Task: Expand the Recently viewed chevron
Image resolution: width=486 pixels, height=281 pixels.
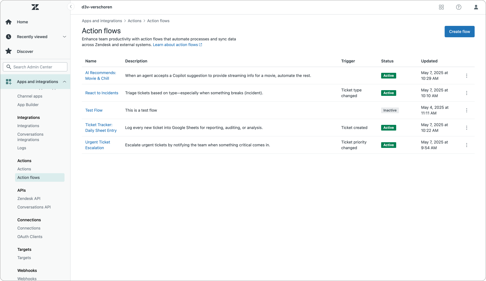Action: (x=65, y=37)
